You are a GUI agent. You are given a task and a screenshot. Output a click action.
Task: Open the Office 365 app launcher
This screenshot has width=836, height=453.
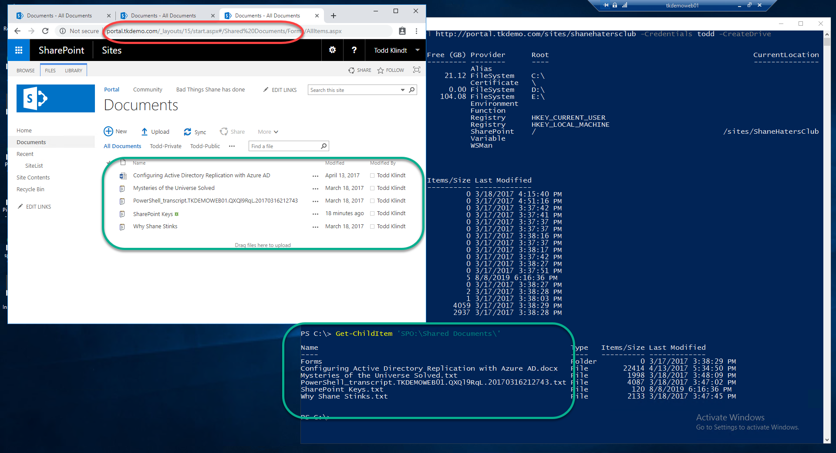pos(18,50)
